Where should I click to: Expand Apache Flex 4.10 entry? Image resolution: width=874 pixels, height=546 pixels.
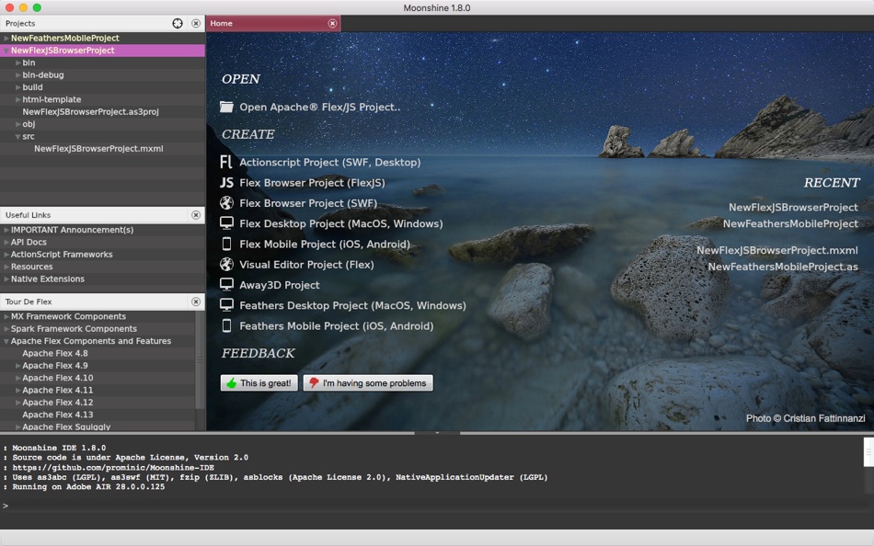tap(17, 378)
